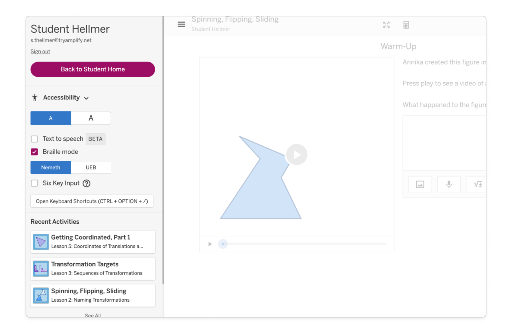Open Transformation Targets activity
This screenshot has height=334, width=512.
click(93, 268)
